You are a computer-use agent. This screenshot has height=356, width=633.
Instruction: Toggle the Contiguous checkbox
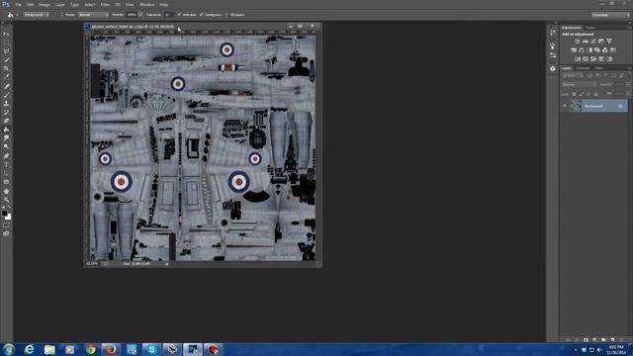[202, 15]
